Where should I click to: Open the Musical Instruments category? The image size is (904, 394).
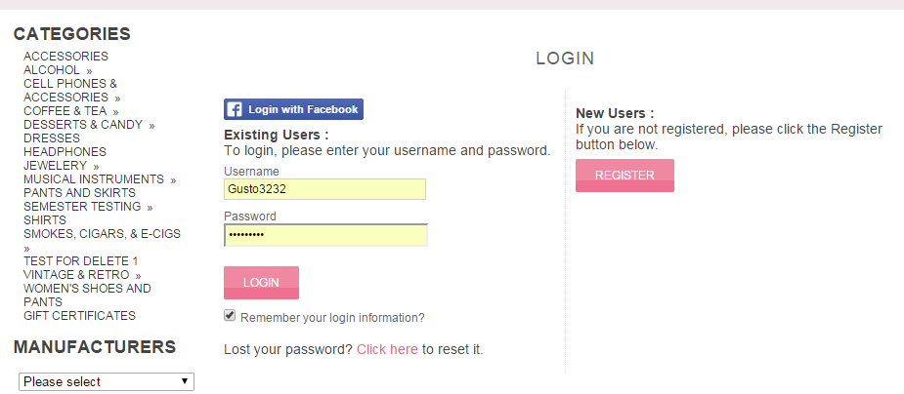coord(94,179)
